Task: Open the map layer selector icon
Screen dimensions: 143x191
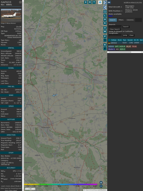Action: [x=100, y=2]
